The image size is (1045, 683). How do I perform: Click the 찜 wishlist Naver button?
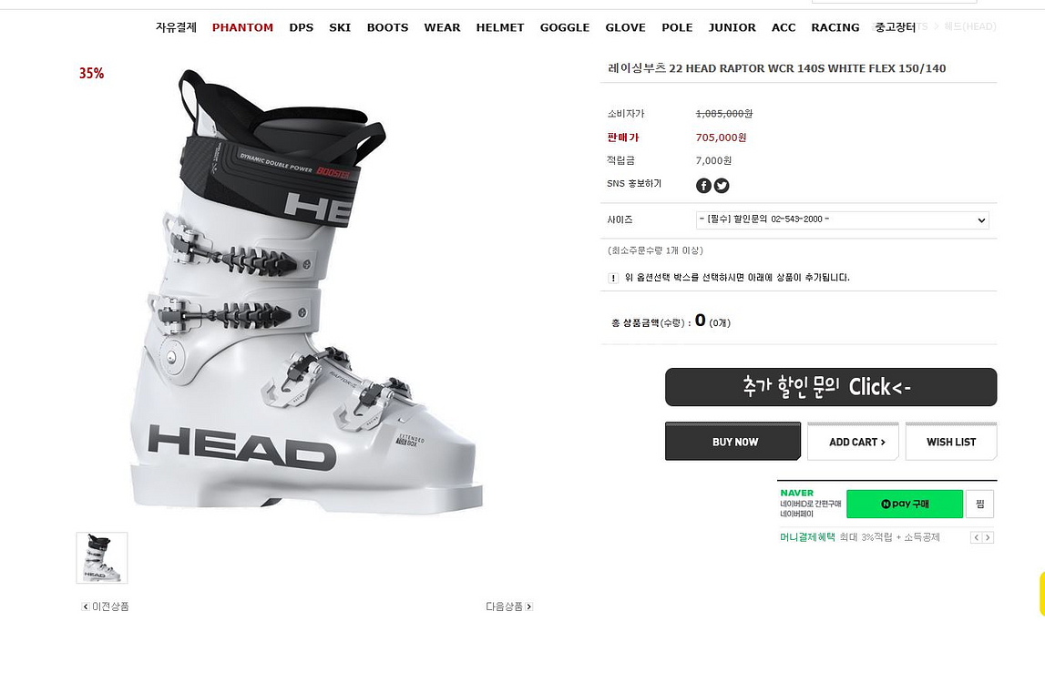[979, 504]
